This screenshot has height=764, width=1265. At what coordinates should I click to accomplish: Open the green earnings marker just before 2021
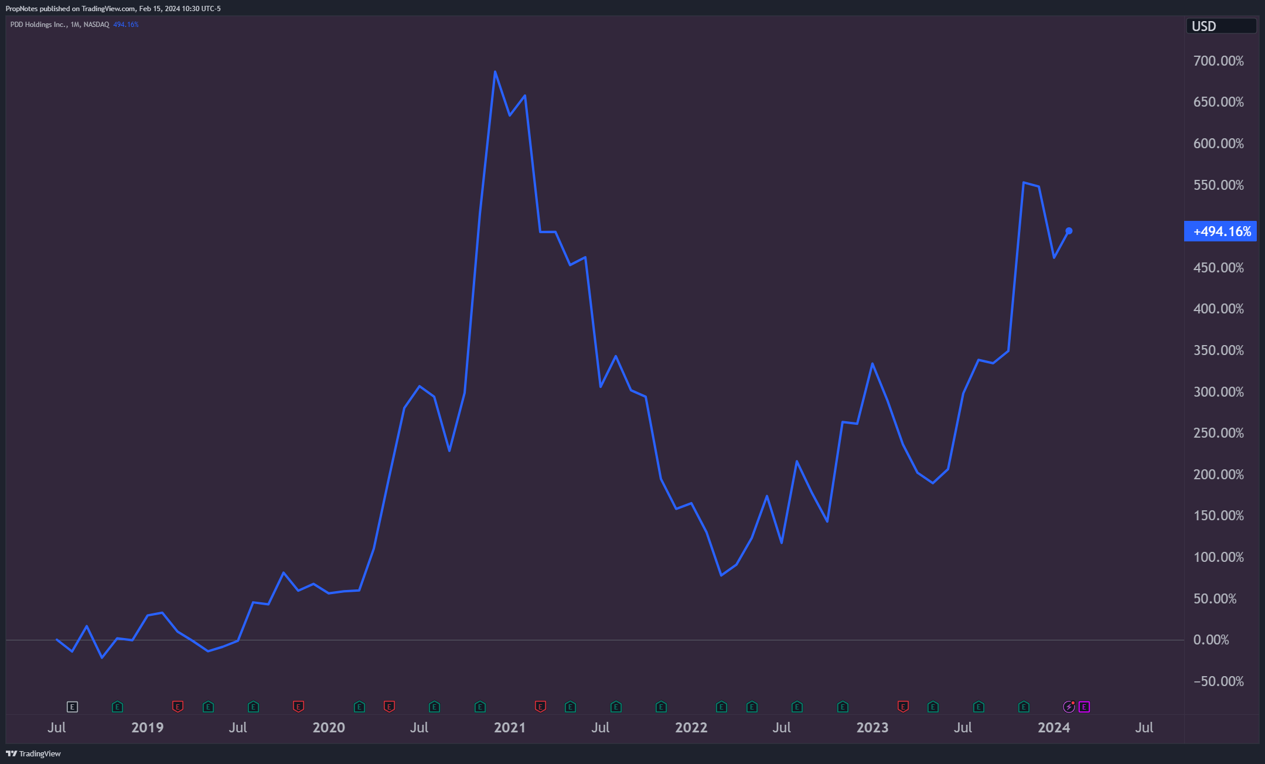point(480,707)
